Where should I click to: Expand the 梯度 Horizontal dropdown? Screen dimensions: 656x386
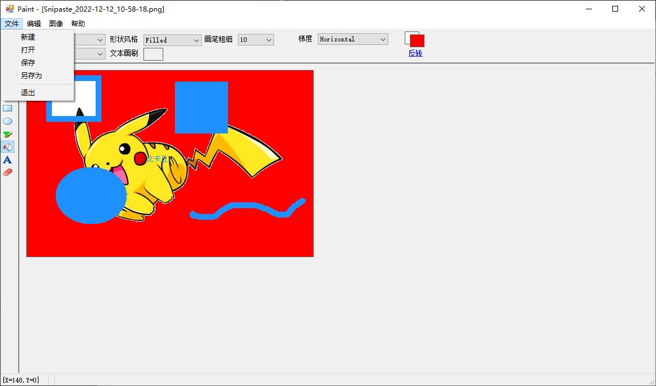click(353, 39)
